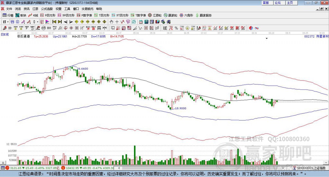Open the 窗口 menu
The height and width of the screenshot is (177, 329).
[x=76, y=9]
